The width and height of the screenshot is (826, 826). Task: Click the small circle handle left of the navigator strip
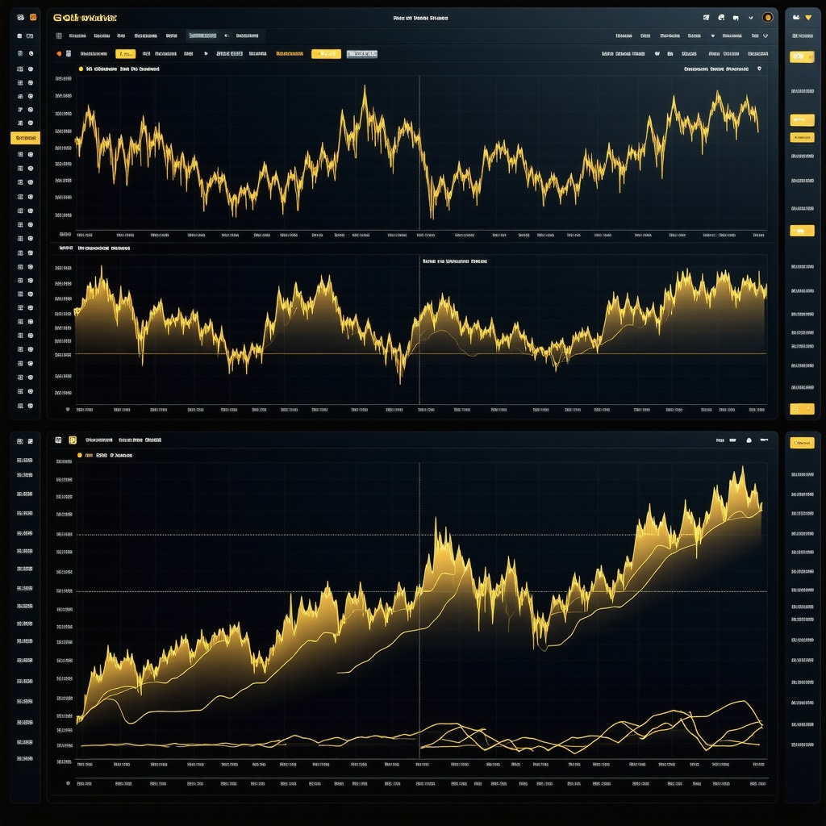[68, 783]
